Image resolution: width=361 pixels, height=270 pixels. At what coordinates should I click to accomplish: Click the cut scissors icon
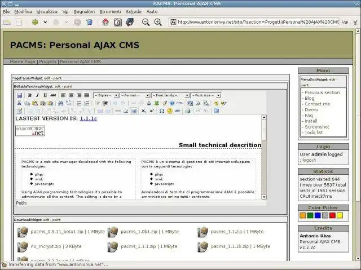tap(19, 103)
